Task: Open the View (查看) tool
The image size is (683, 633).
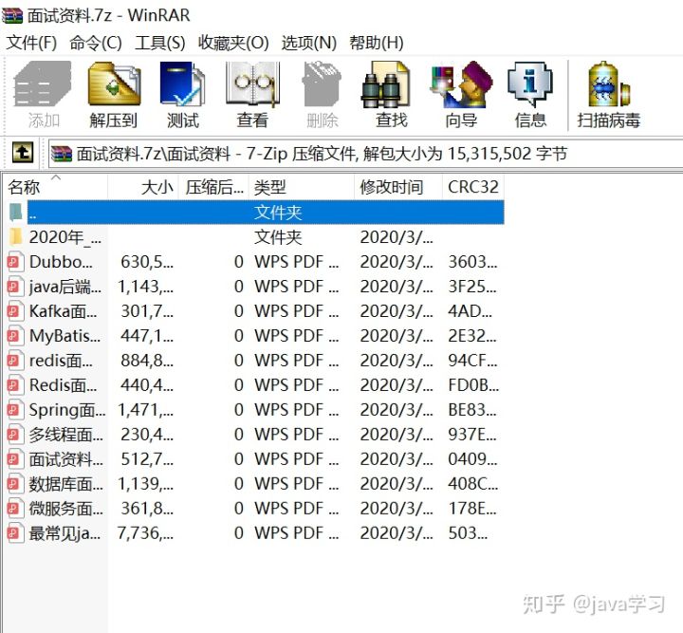Action: (x=252, y=84)
